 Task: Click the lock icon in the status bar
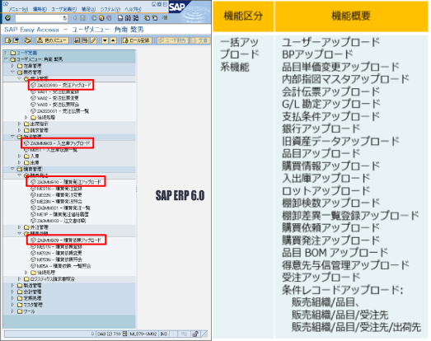click(195, 334)
